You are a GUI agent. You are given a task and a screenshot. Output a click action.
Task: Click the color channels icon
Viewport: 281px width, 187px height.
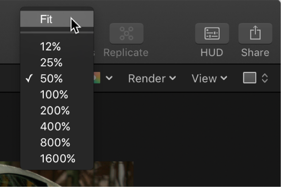[x=97, y=78]
